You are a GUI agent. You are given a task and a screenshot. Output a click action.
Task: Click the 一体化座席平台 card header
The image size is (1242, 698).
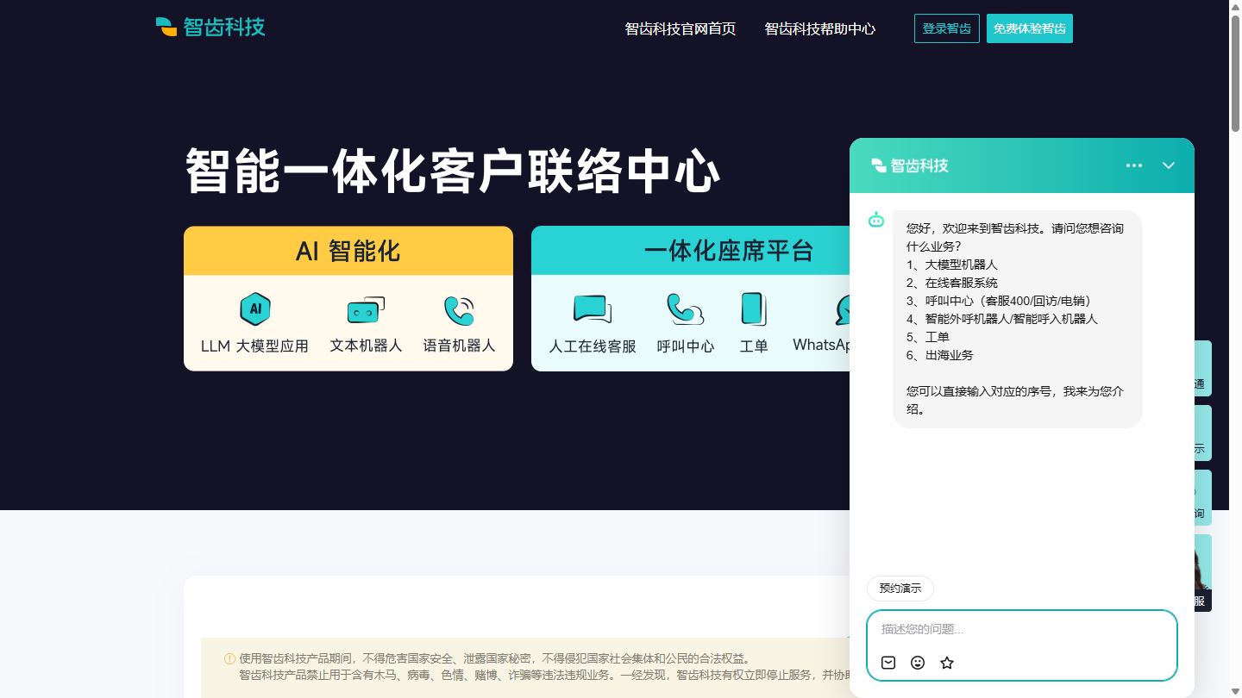pyautogui.click(x=690, y=251)
